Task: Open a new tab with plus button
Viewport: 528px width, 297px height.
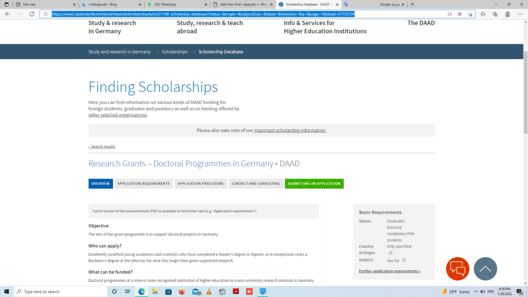Action: 412,4
